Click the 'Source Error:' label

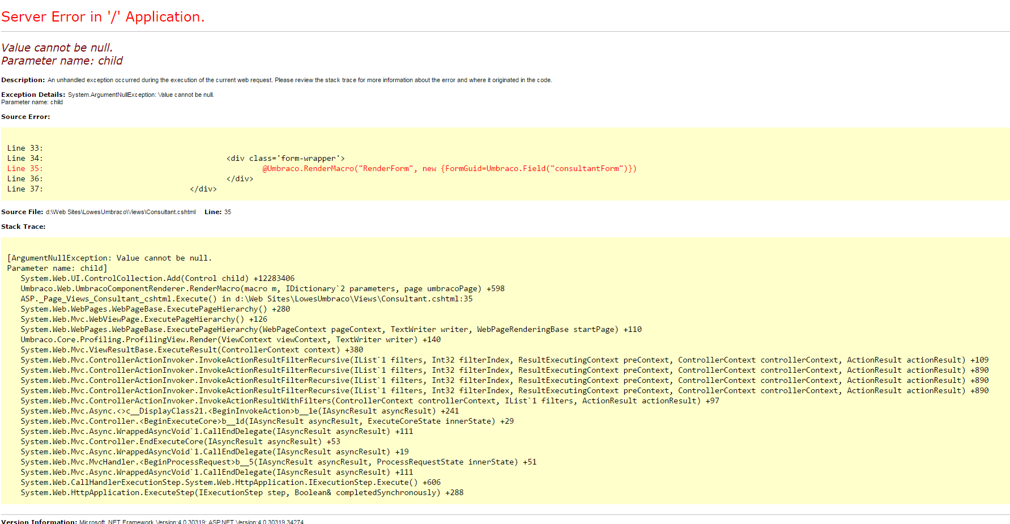(25, 117)
